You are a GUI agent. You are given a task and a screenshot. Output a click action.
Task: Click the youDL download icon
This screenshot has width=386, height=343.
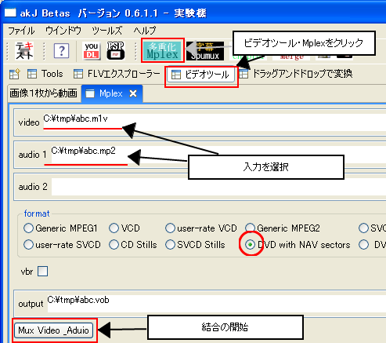(x=92, y=50)
